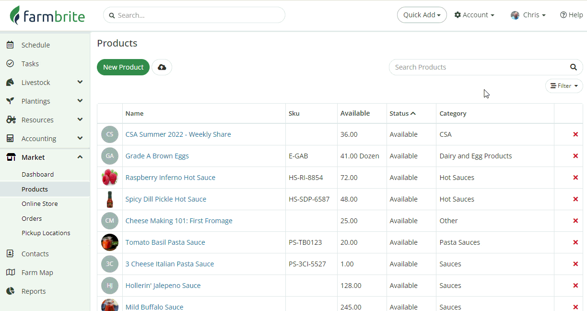This screenshot has width=587, height=311.
Task: Open the Tasks checkmark icon
Action: click(x=10, y=64)
